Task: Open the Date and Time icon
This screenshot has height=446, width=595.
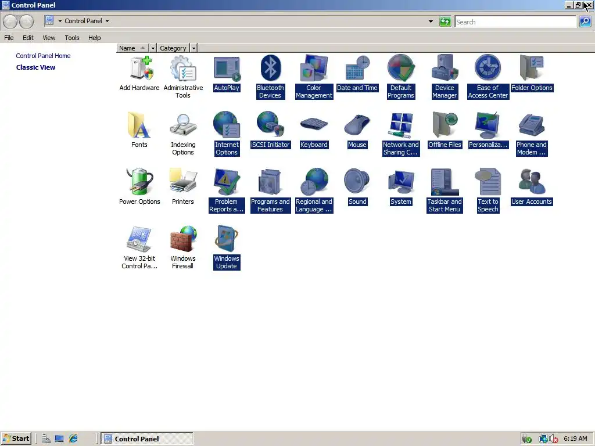Action: [x=357, y=74]
